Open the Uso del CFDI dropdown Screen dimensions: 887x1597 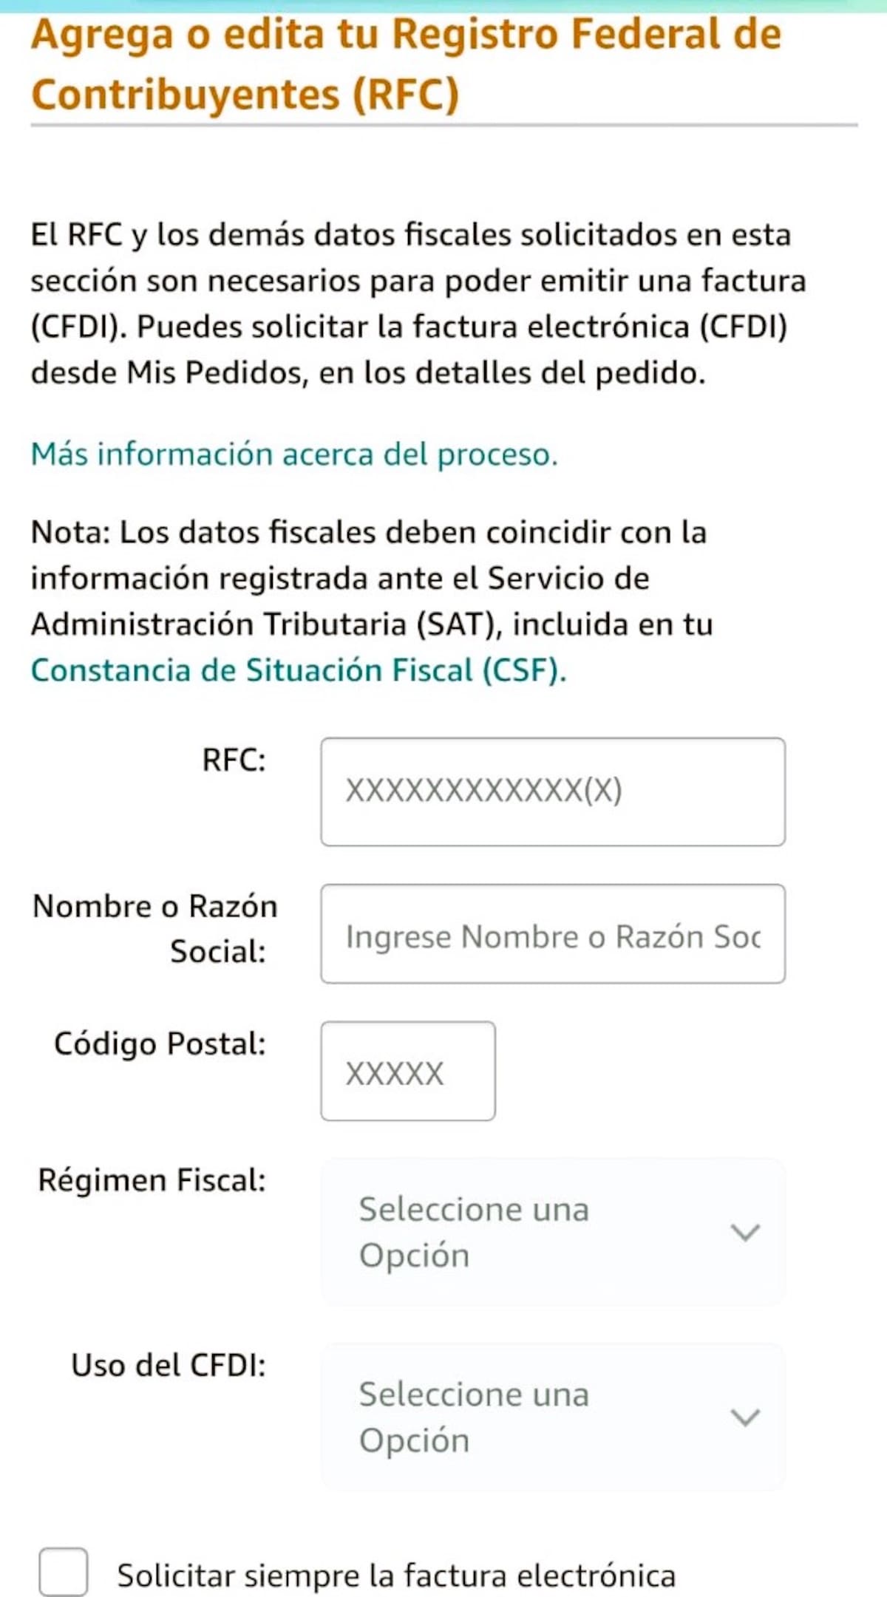pyautogui.click(x=552, y=1417)
